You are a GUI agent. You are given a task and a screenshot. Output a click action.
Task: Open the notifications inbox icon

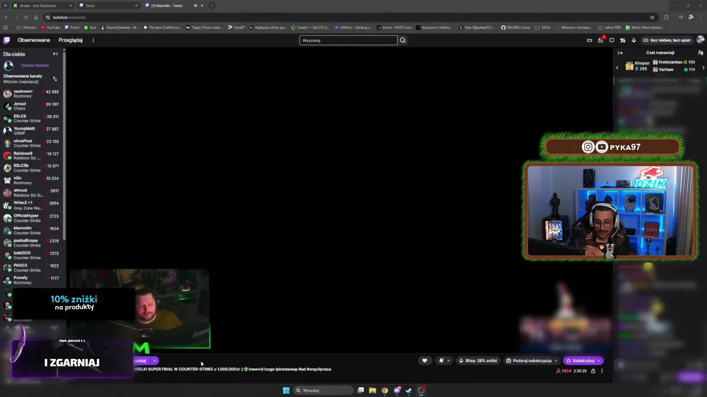pyautogui.click(x=600, y=40)
